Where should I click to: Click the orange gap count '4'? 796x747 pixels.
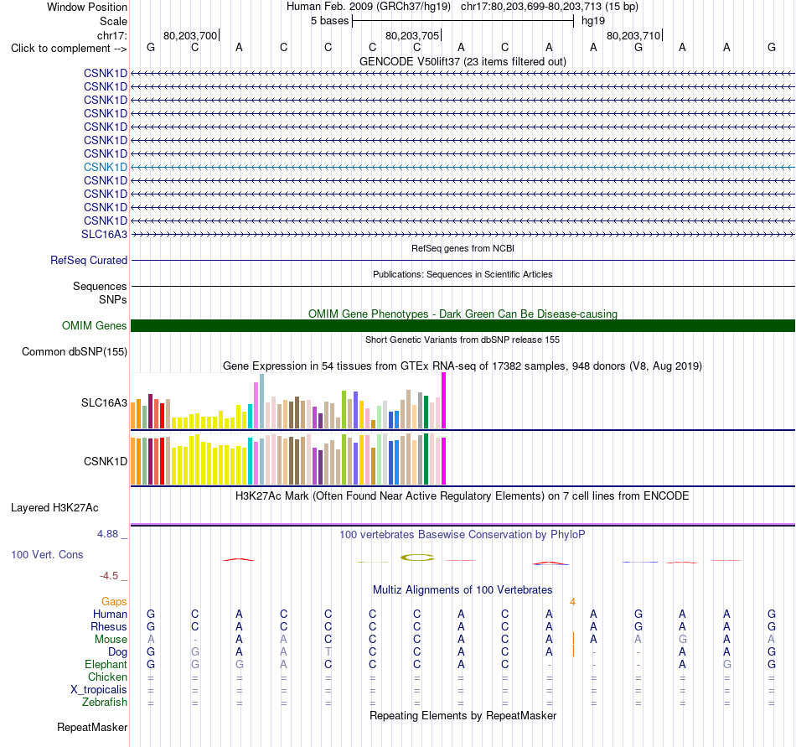coord(572,602)
